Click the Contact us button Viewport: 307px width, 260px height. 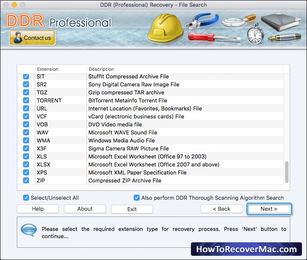pos(32,38)
